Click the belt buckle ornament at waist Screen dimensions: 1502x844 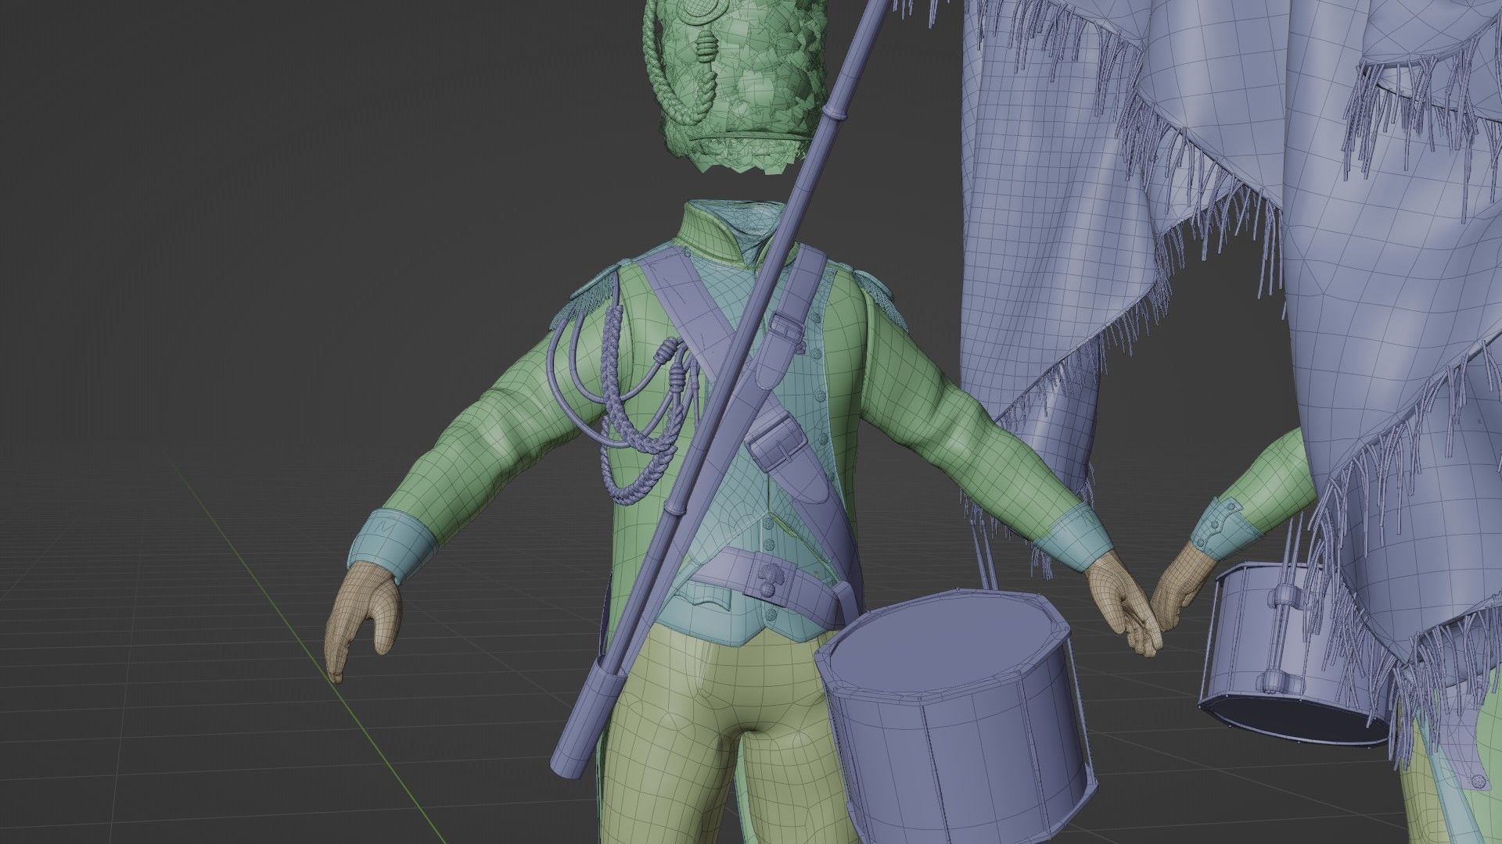[x=771, y=580]
